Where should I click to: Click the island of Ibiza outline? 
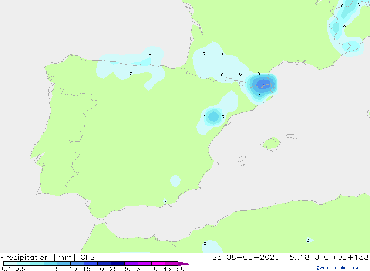(x=242, y=159)
